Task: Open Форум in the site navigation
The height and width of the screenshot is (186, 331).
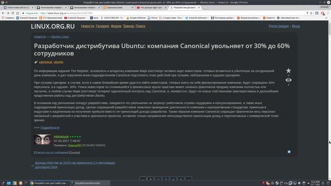Action: click(x=116, y=26)
